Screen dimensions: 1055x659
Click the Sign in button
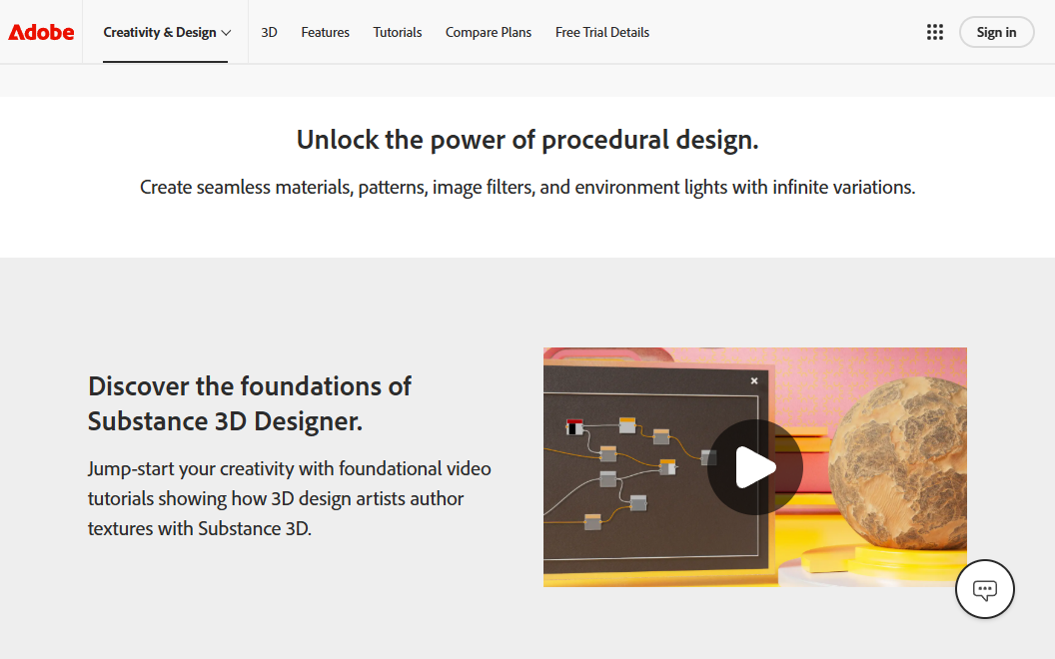996,32
